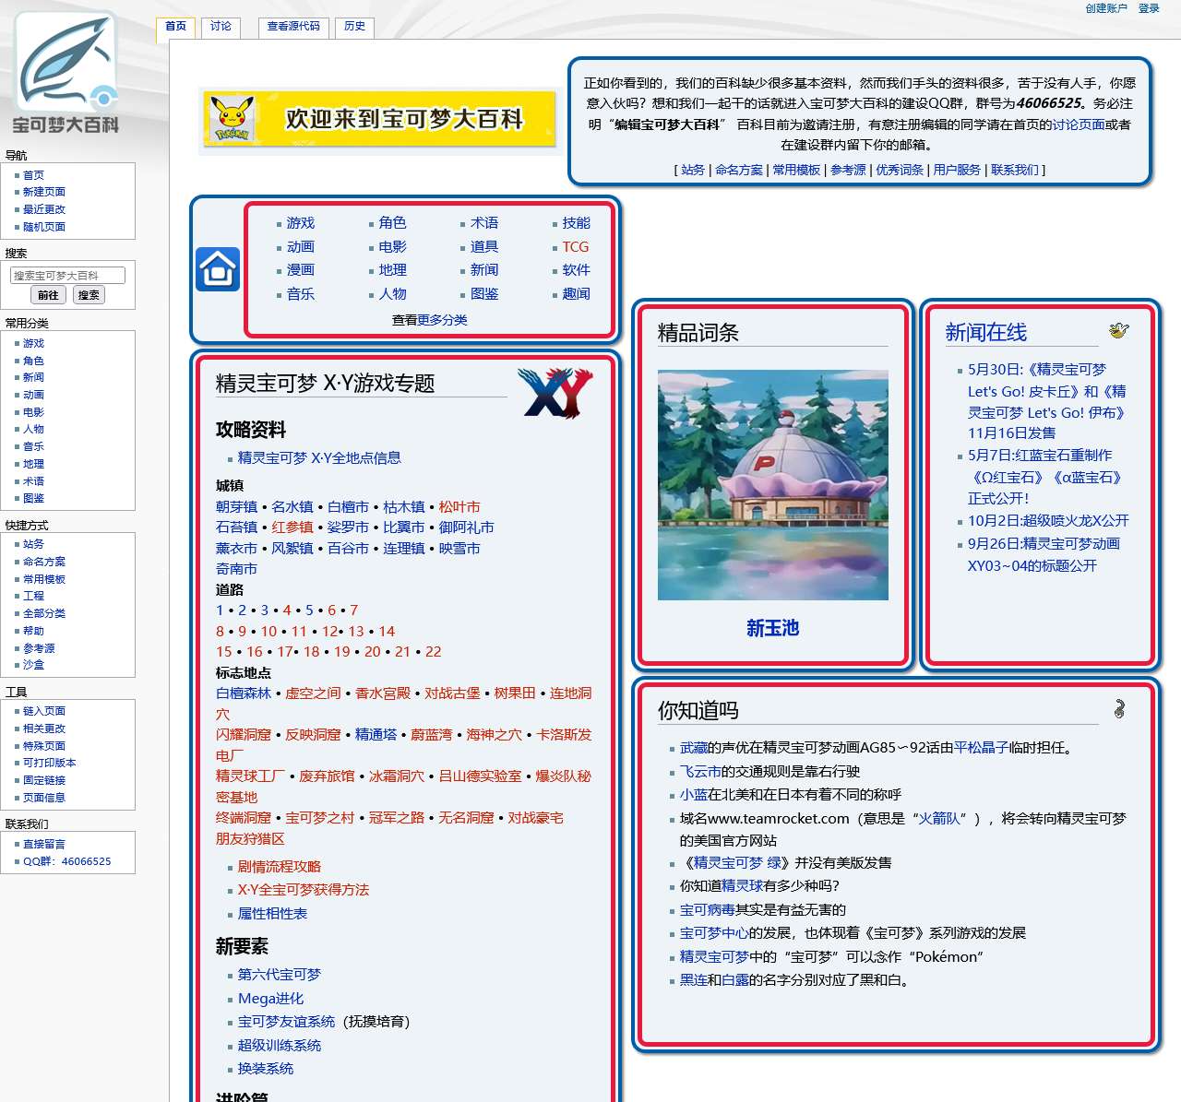
Task: Open Mega进化 link
Action: 270,999
